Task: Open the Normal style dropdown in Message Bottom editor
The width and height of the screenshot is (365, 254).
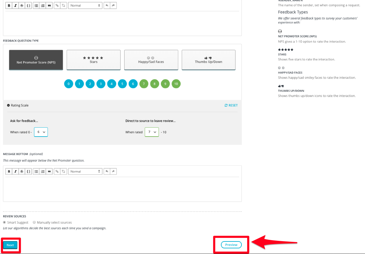Action: (x=85, y=172)
